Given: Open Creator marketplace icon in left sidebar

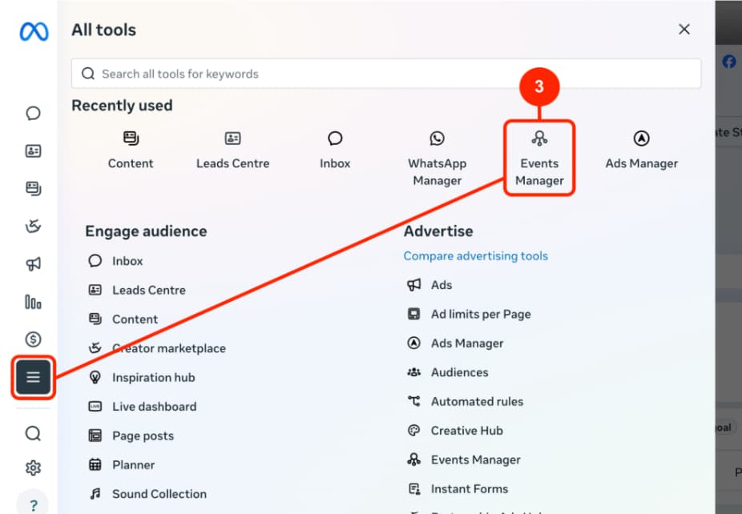Looking at the screenshot, I should click(x=33, y=226).
